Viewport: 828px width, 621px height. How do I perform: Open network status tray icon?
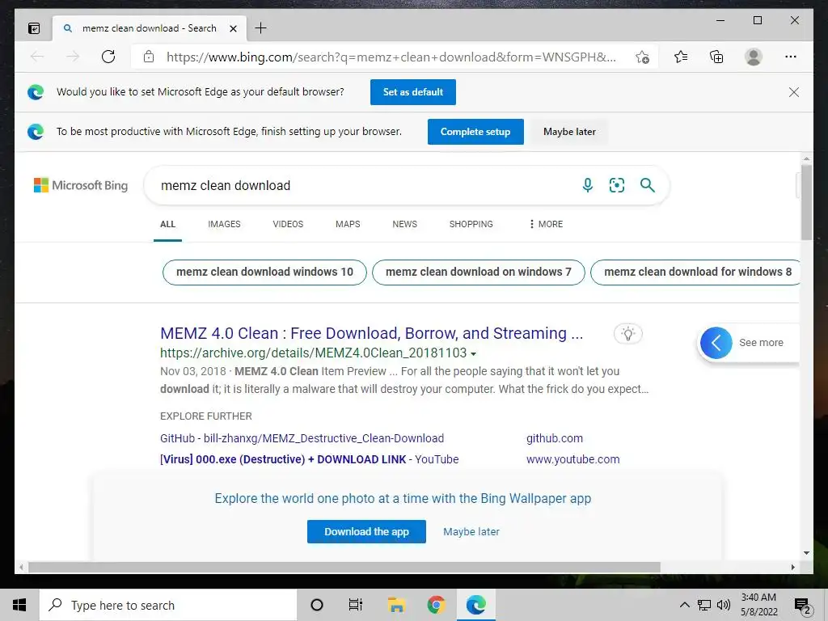pyautogui.click(x=704, y=605)
